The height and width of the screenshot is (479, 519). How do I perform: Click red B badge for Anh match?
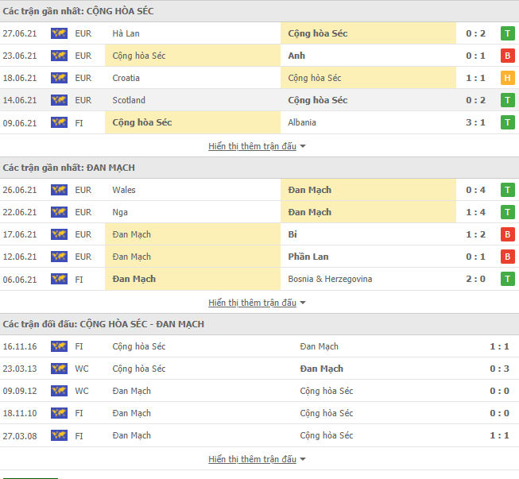coord(506,56)
